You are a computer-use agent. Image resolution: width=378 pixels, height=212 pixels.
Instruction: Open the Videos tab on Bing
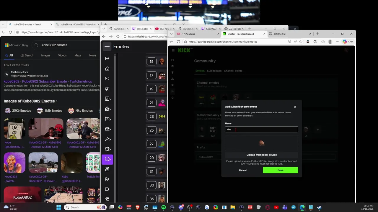coord(62,55)
